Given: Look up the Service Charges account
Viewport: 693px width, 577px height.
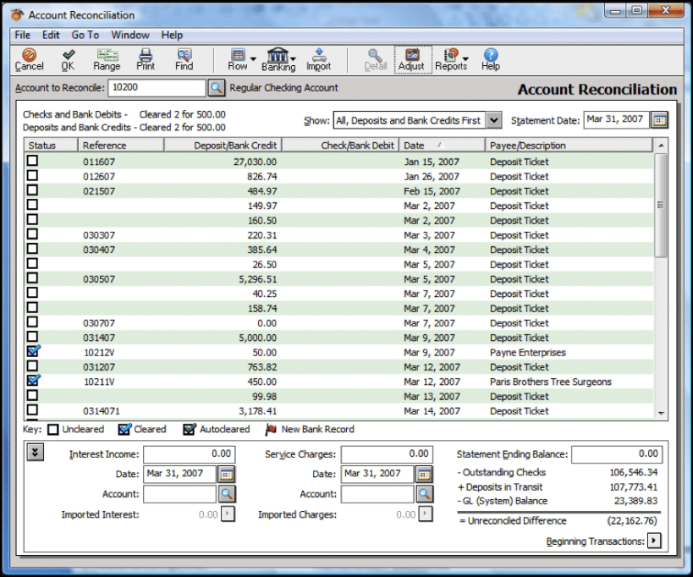Looking at the screenshot, I should [x=425, y=494].
